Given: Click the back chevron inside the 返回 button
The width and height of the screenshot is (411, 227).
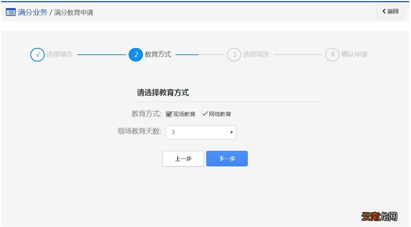Looking at the screenshot, I should (x=384, y=11).
